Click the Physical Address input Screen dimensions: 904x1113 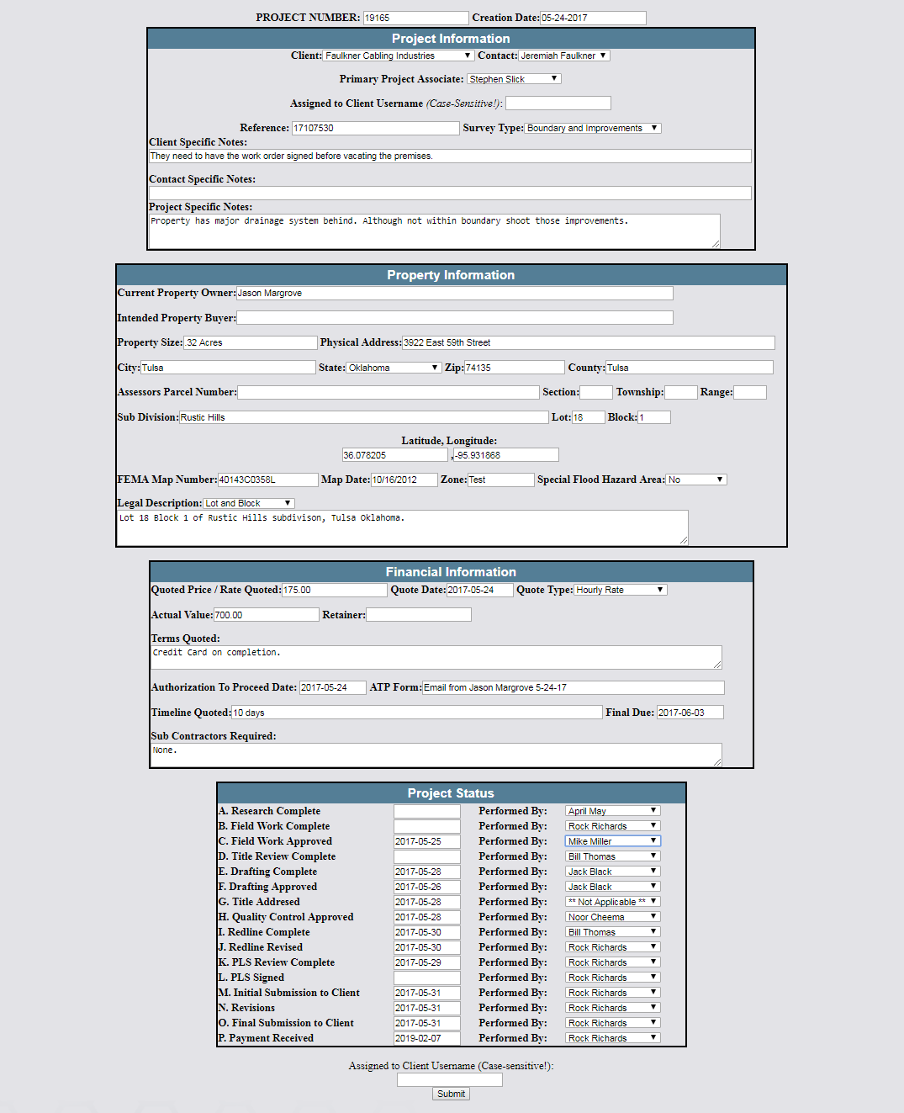coord(588,343)
